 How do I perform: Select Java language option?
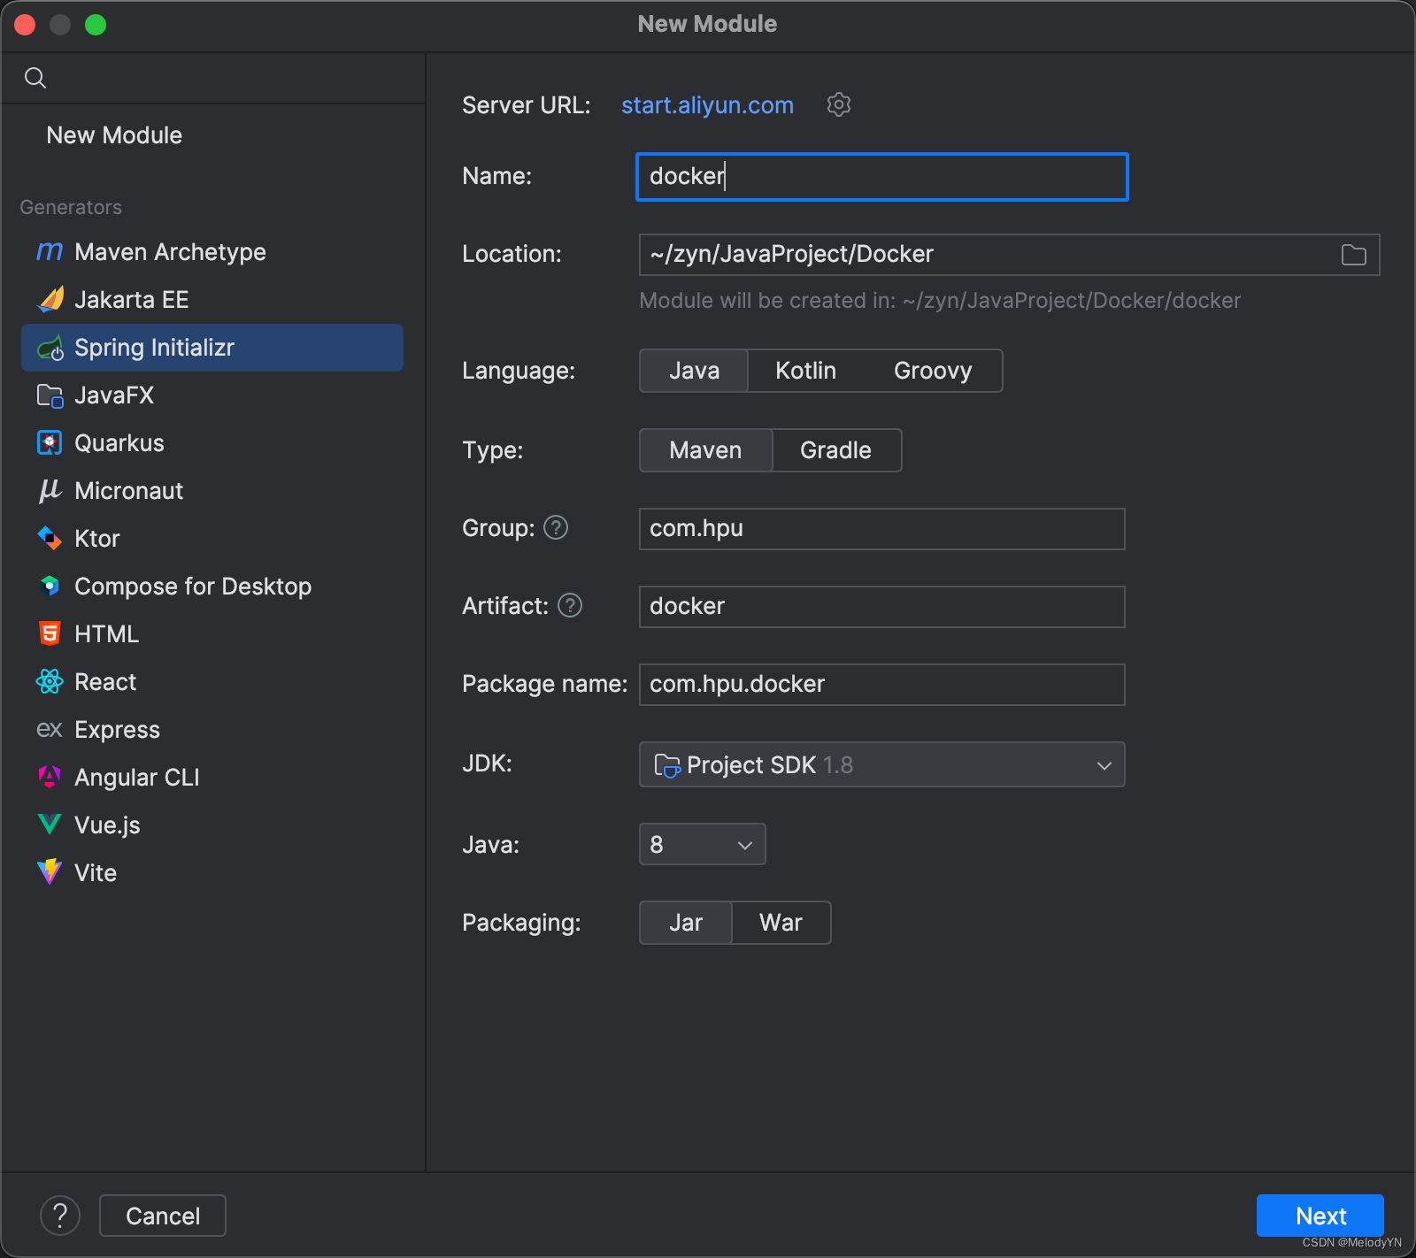coord(694,371)
